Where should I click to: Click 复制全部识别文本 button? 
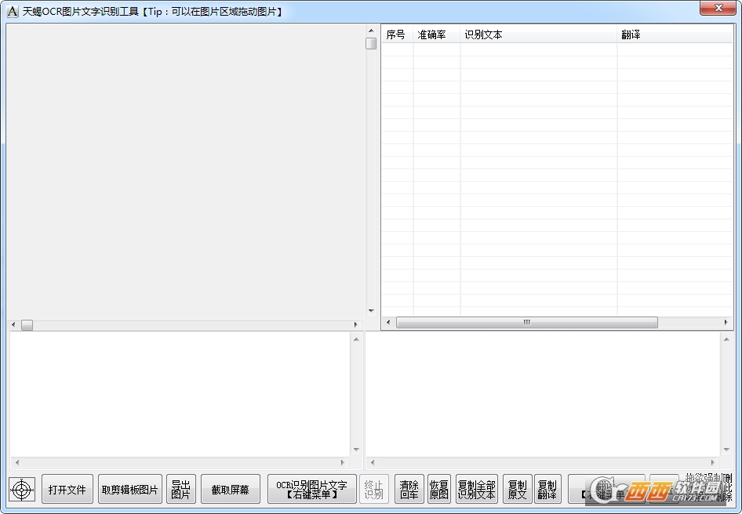pos(476,490)
